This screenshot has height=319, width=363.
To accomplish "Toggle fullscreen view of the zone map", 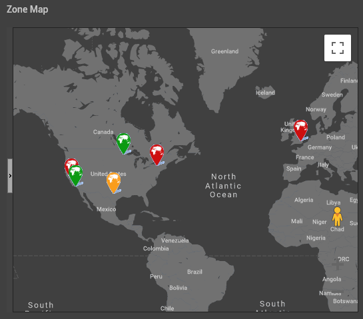I will pos(338,48).
